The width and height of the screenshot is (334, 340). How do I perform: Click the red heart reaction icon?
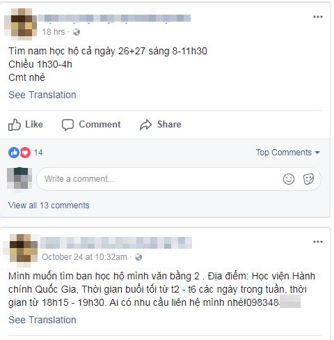[x=25, y=153]
